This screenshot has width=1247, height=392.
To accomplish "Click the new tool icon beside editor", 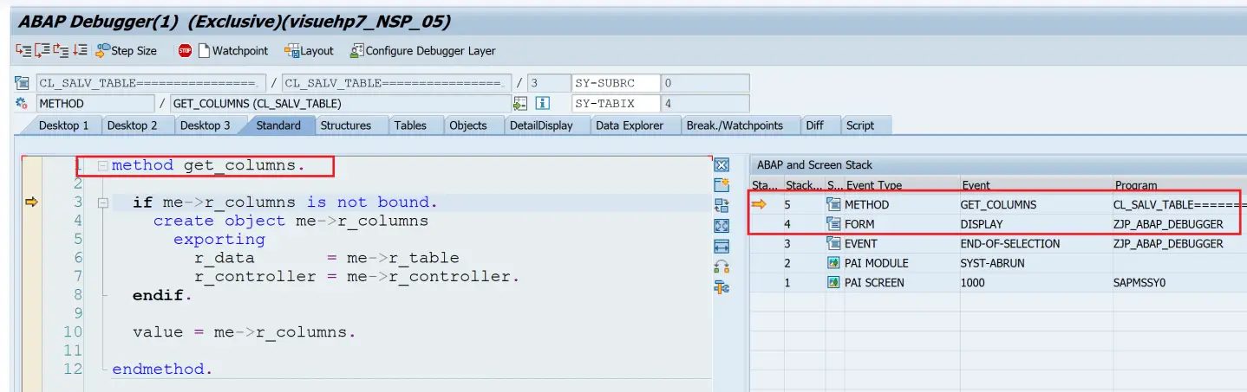I will coord(721,185).
